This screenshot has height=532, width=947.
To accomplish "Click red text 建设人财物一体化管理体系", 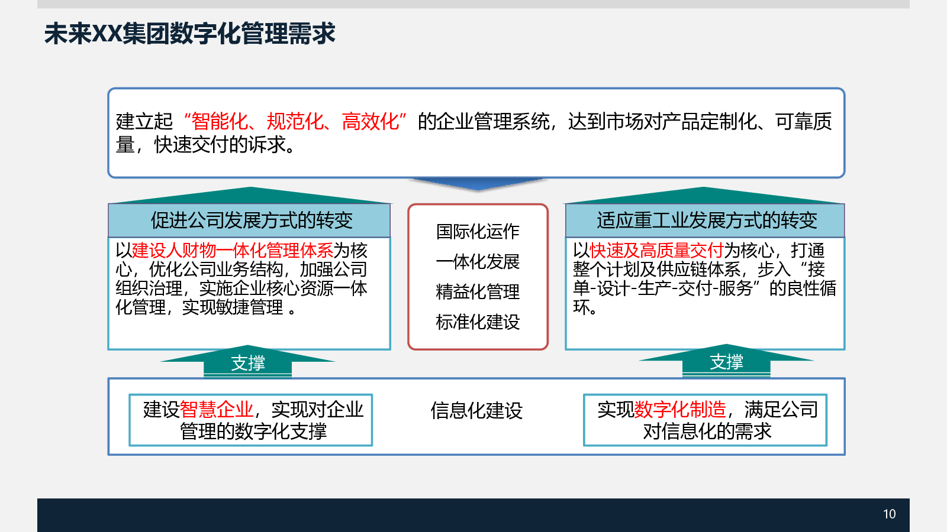I will click(232, 251).
